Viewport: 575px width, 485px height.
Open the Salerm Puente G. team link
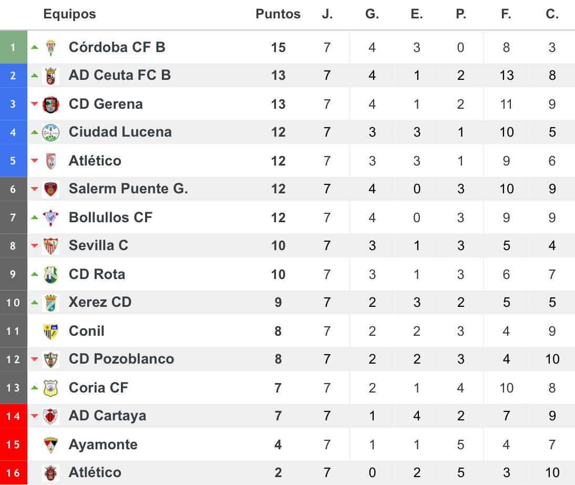tap(128, 189)
